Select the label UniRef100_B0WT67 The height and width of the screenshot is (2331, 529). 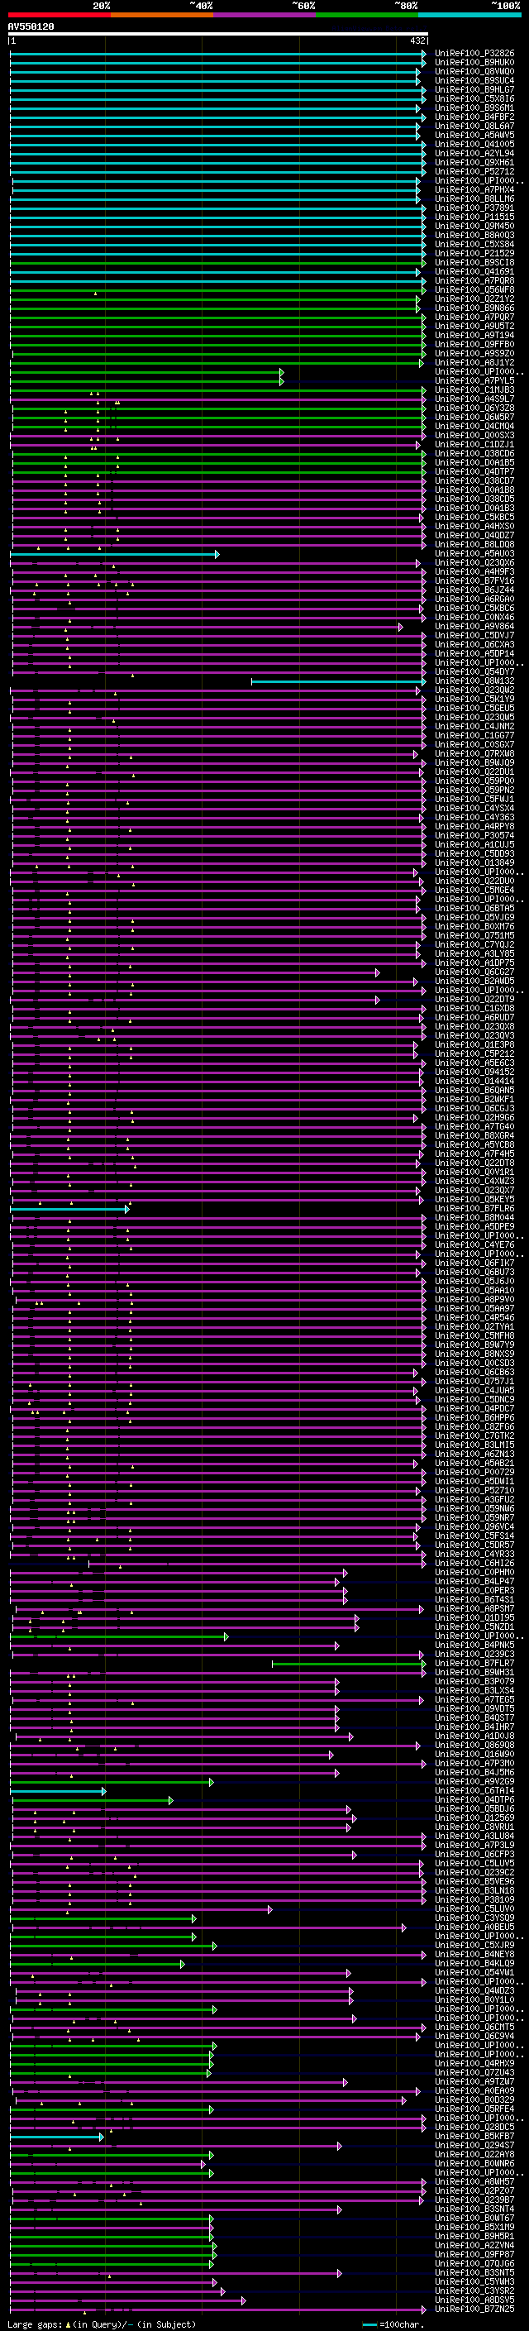[x=474, y=2218]
